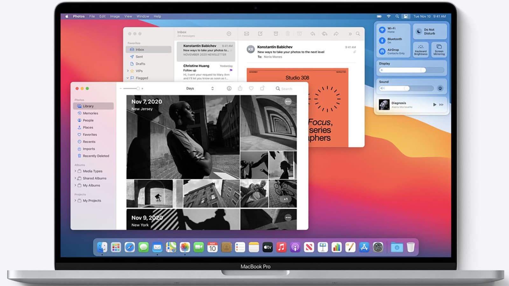Open Screen Mirroring control

pos(439,50)
